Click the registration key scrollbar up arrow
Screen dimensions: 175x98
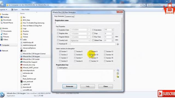click(114, 71)
